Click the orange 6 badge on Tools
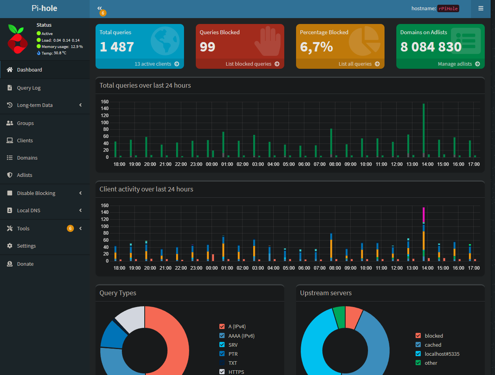Image resolution: width=495 pixels, height=375 pixels. pos(70,228)
